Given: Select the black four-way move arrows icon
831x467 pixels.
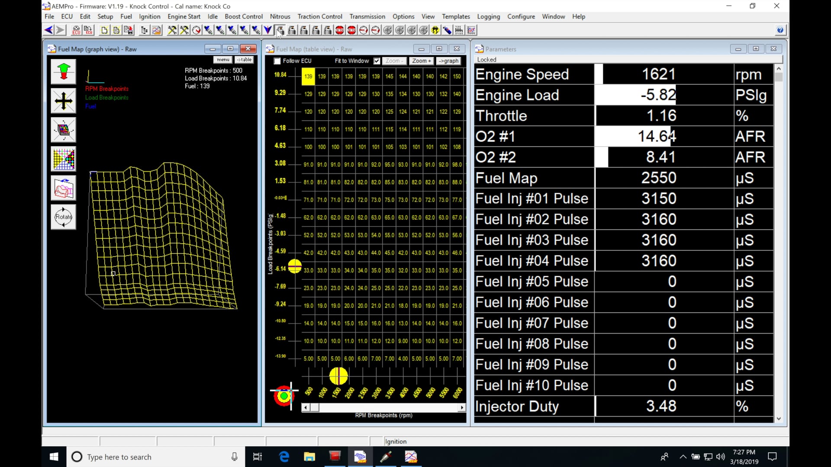Looking at the screenshot, I should (64, 101).
